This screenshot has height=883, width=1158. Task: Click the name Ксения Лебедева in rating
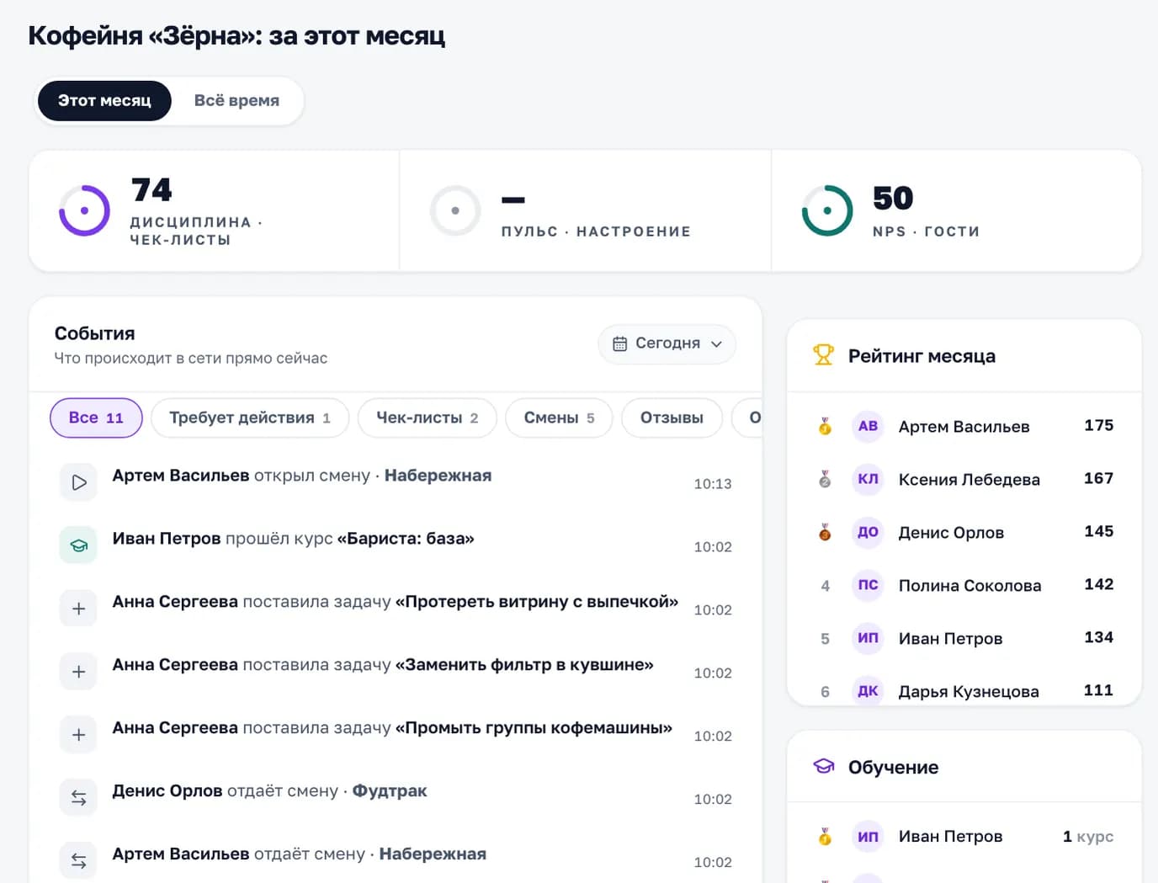pos(969,480)
